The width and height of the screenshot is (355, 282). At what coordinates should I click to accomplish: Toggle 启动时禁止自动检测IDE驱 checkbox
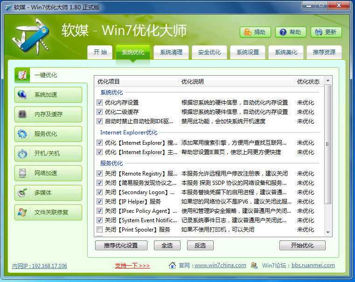(x=99, y=121)
